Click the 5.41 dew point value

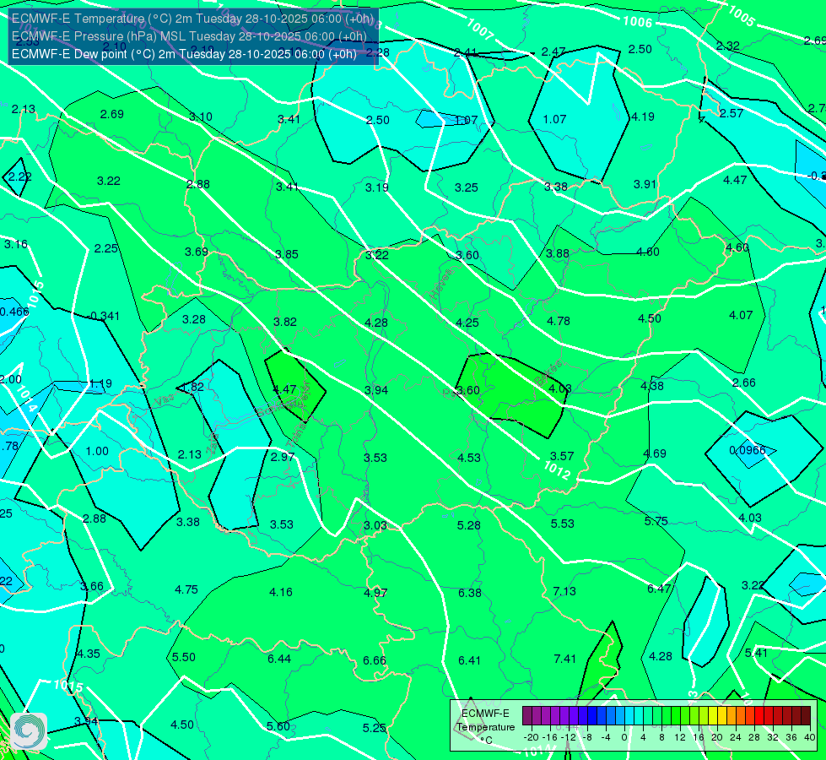pyautogui.click(x=756, y=653)
